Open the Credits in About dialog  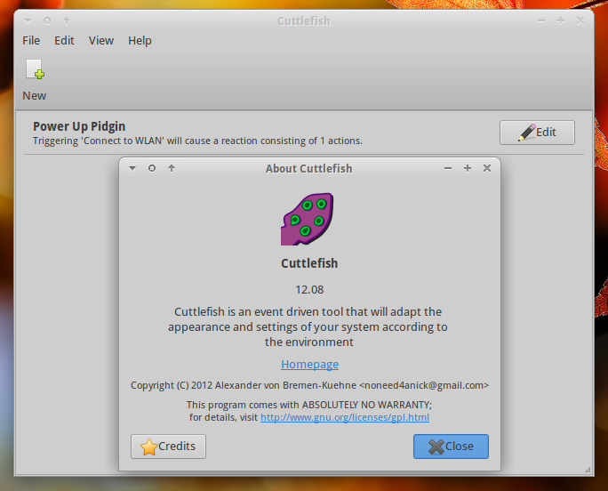click(168, 447)
